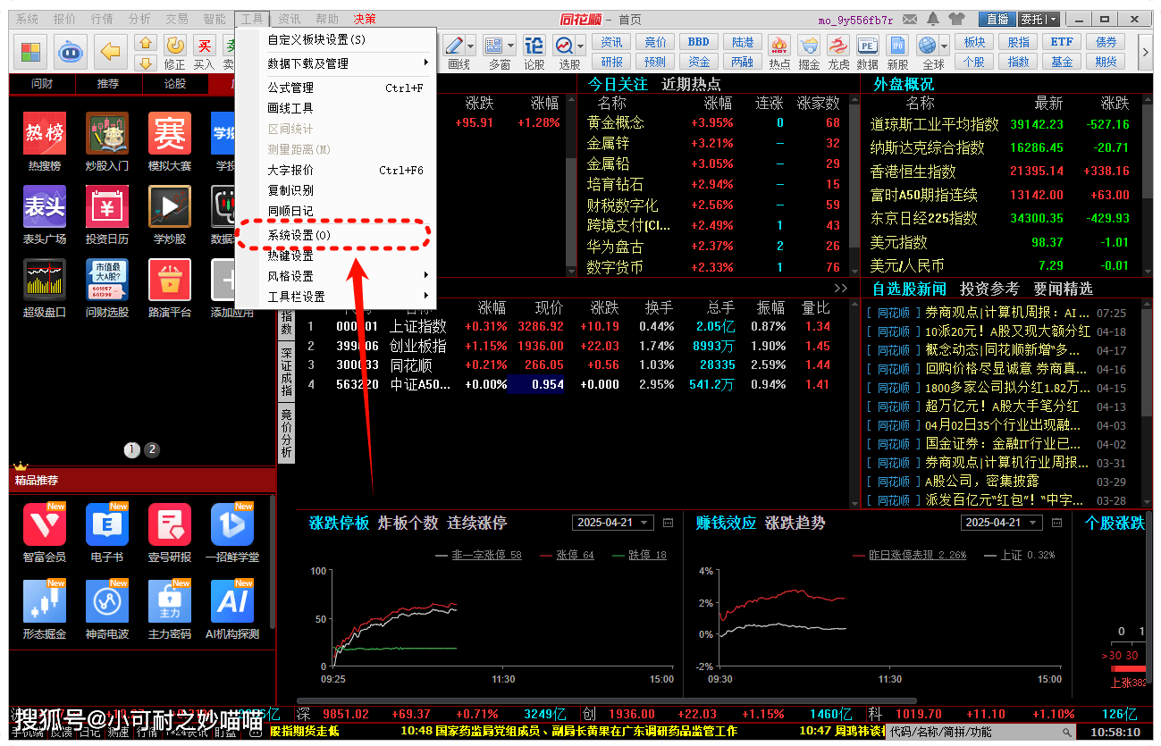Switch to the 近期热点 tab
1161x746 pixels.
click(691, 84)
